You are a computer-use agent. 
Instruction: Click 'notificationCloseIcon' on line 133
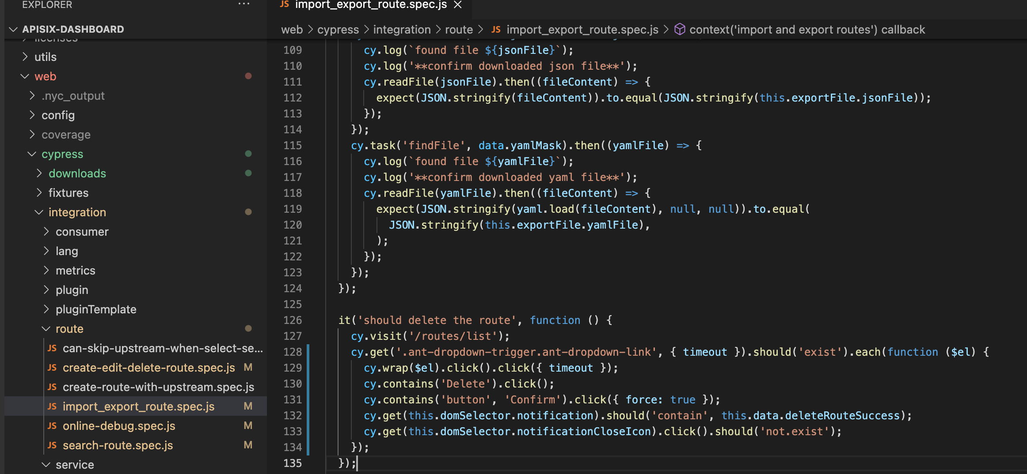584,431
